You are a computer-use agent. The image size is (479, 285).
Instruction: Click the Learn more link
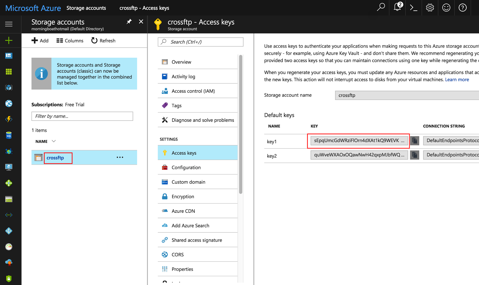pos(457,80)
